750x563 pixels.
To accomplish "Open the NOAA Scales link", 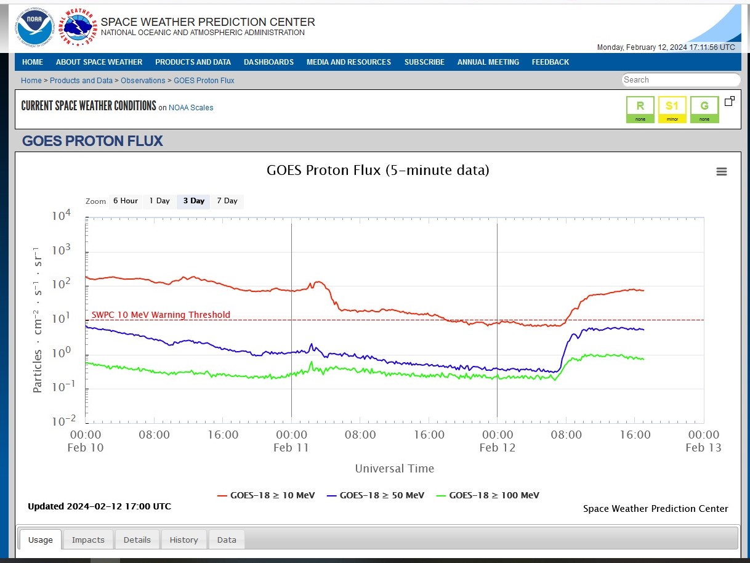I will point(191,108).
